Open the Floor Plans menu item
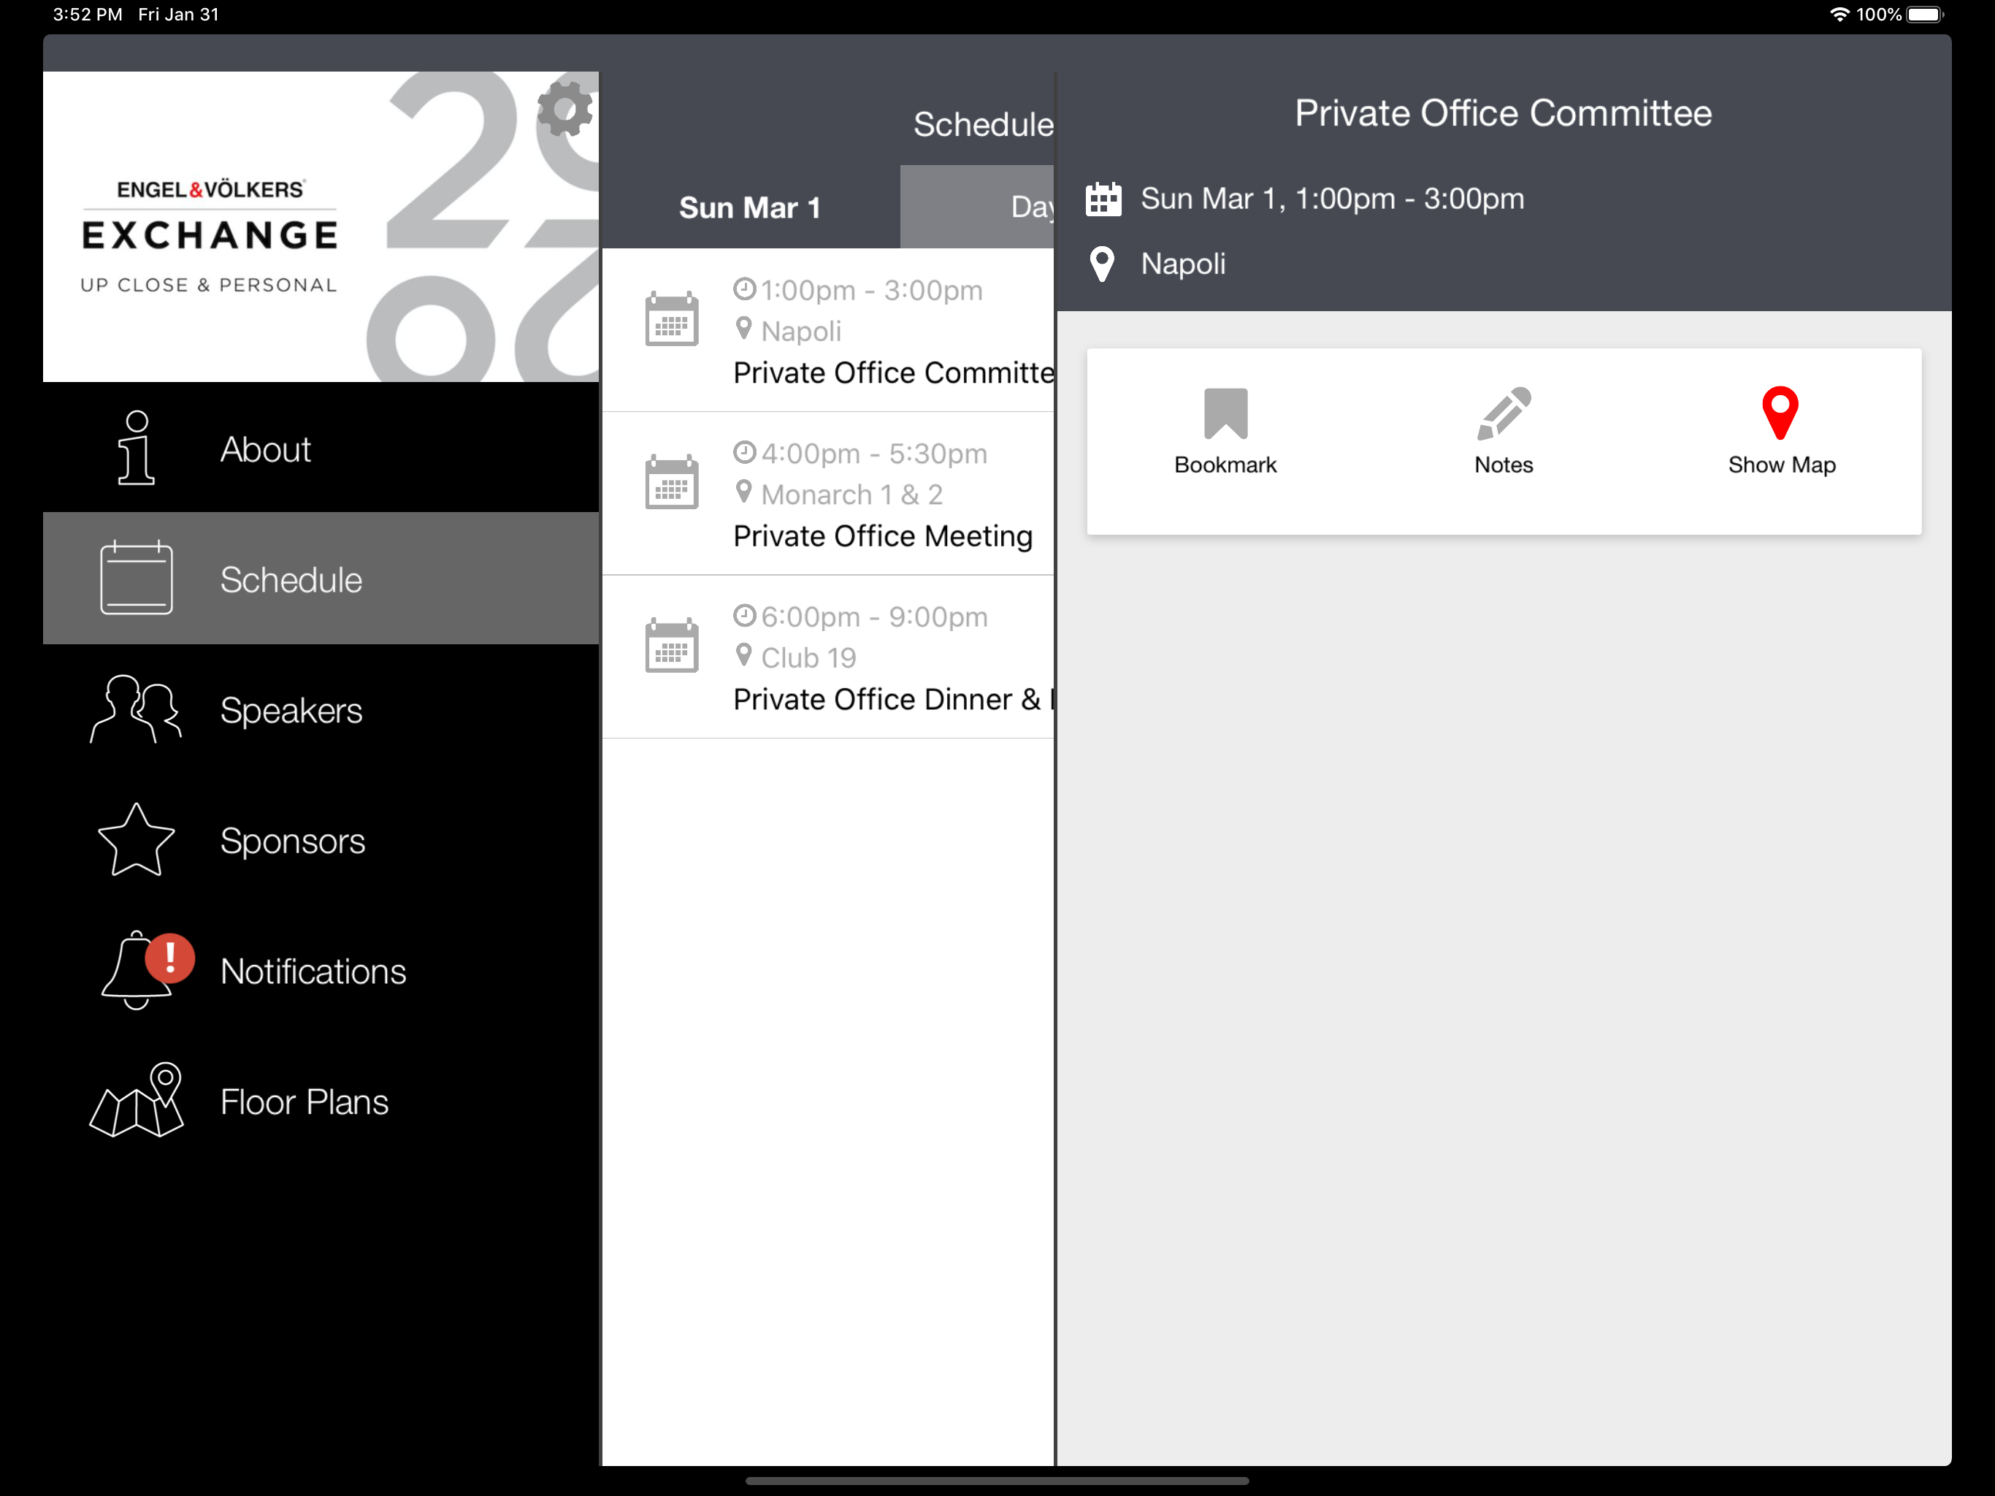 pyautogui.click(x=321, y=1101)
